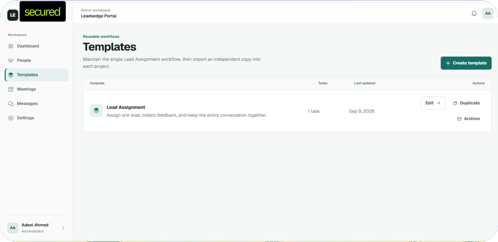Click the AA avatar beside Adeel Ahmed

tap(13, 228)
